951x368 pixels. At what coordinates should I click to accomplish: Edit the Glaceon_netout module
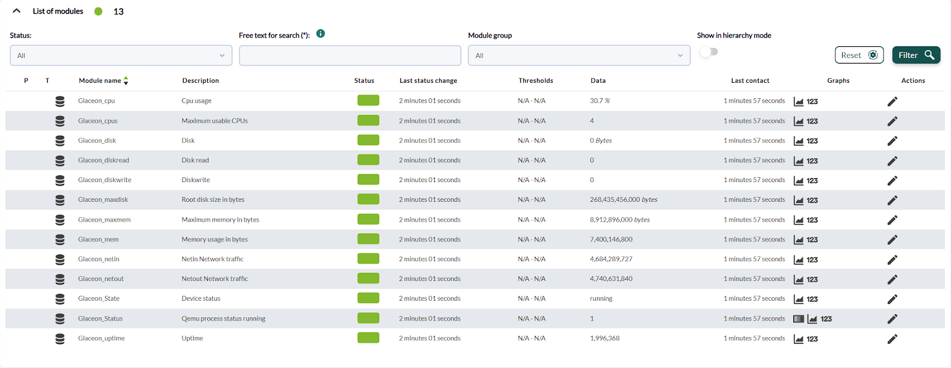tap(892, 279)
